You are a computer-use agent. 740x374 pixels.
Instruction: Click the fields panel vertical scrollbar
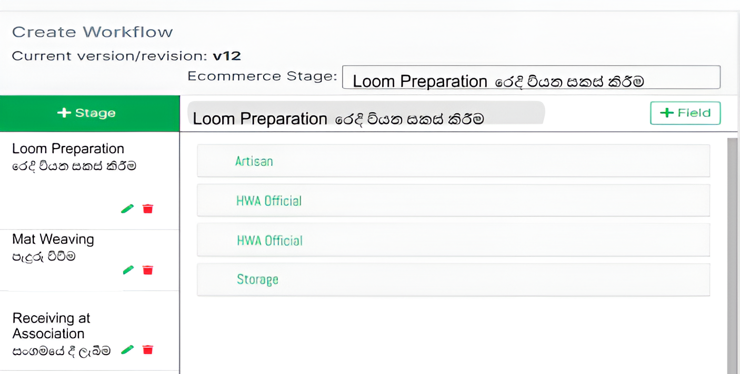coord(732,252)
